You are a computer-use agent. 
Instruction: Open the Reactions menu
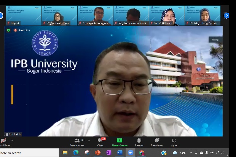coord(157,142)
